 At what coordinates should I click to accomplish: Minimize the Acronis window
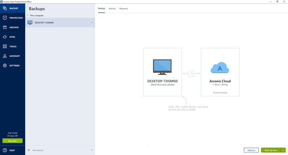(270, 2)
